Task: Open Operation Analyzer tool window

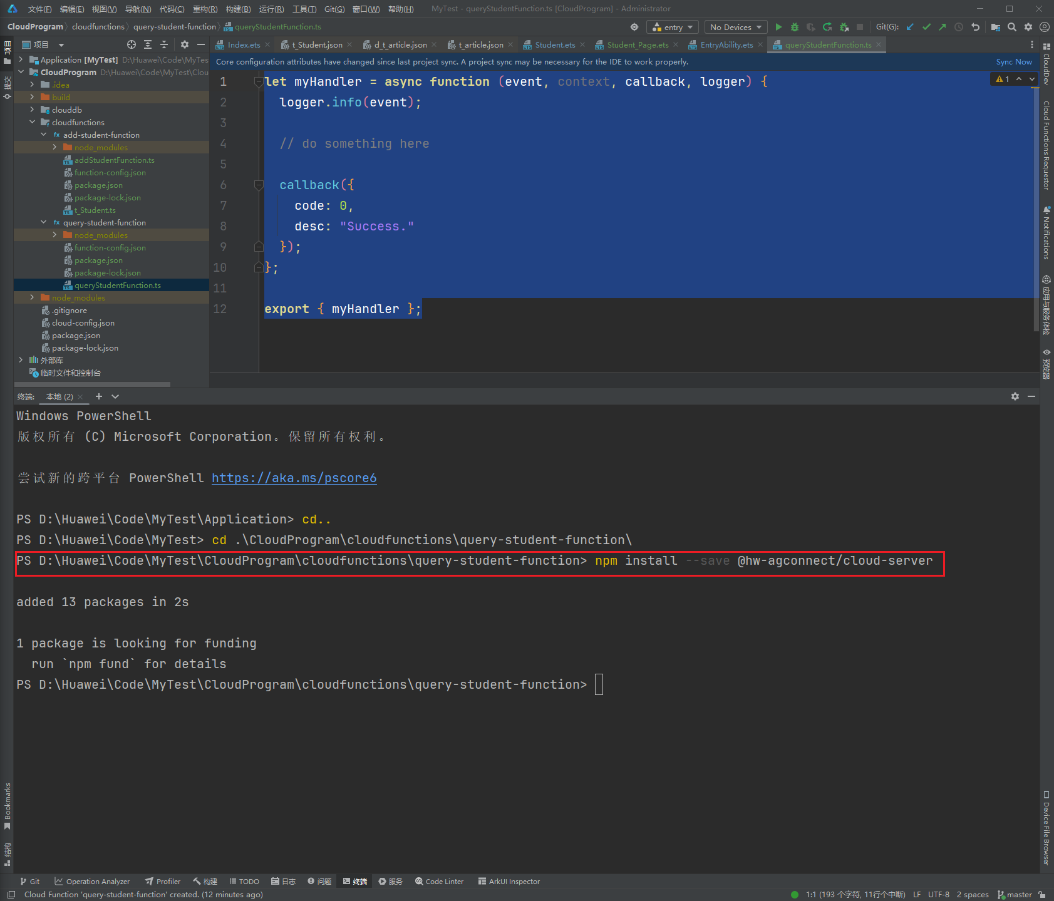Action: (x=92, y=881)
